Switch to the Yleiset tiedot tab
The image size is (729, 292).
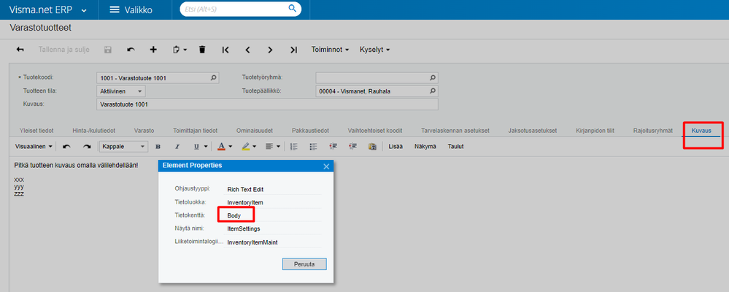click(x=35, y=131)
